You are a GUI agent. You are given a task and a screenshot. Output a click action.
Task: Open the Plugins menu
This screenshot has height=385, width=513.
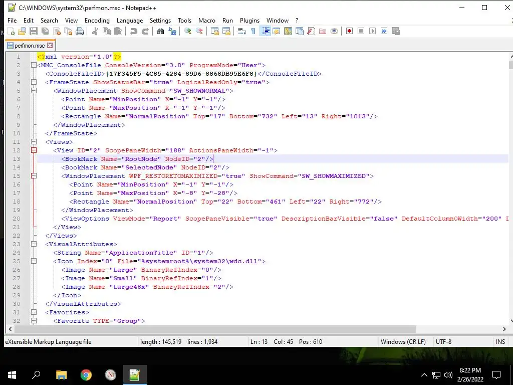249,20
